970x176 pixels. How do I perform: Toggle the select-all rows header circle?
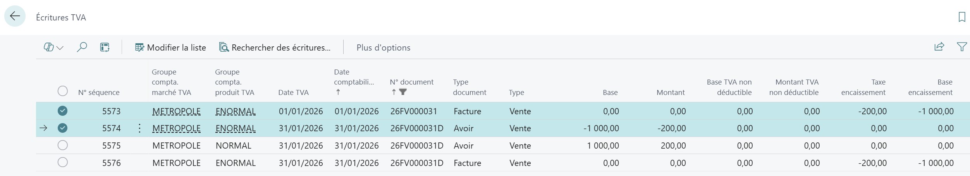pos(62,91)
